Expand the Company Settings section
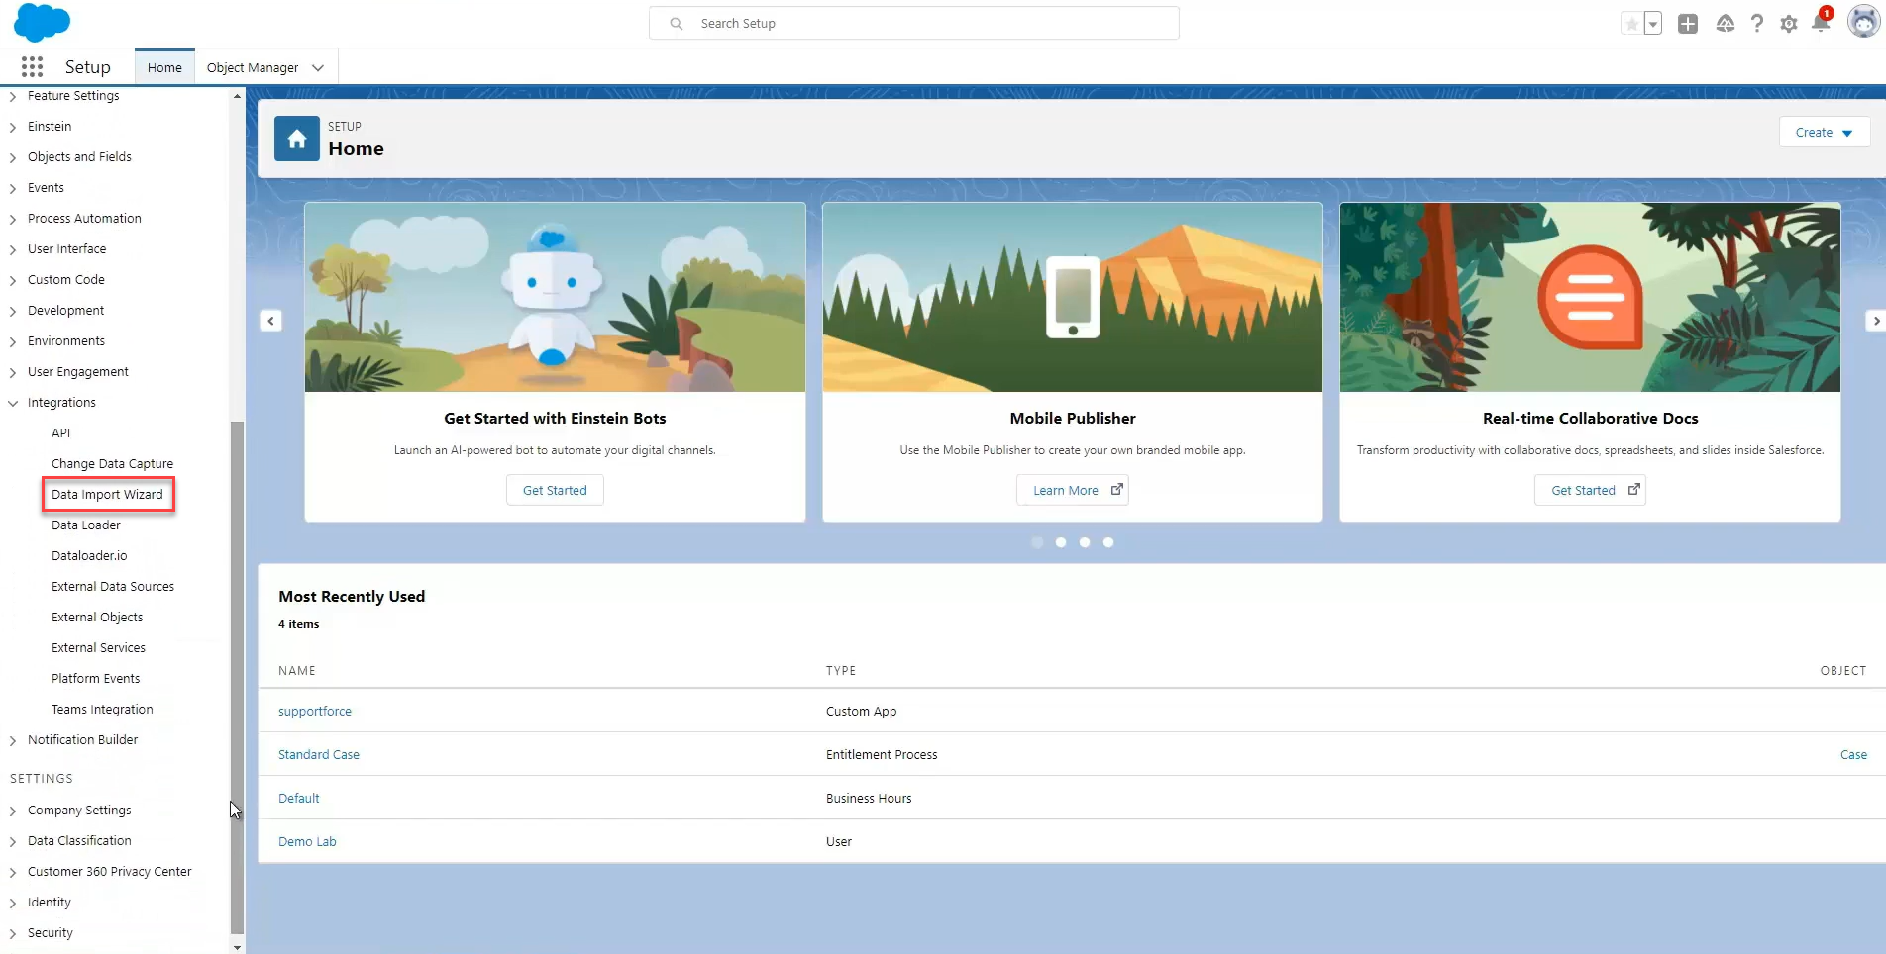This screenshot has width=1886, height=954. (13, 811)
